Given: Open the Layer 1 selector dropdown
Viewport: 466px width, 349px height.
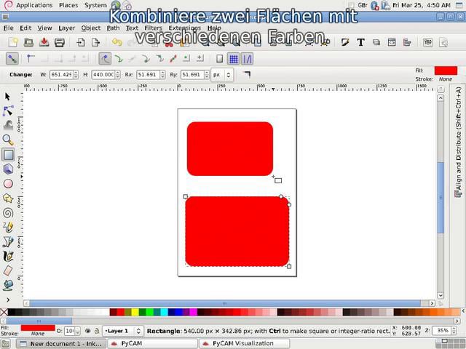Looking at the screenshot, I should click(x=123, y=331).
